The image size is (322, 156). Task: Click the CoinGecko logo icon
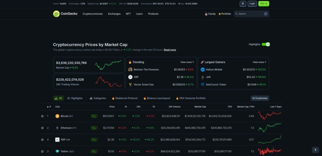click(x=56, y=14)
